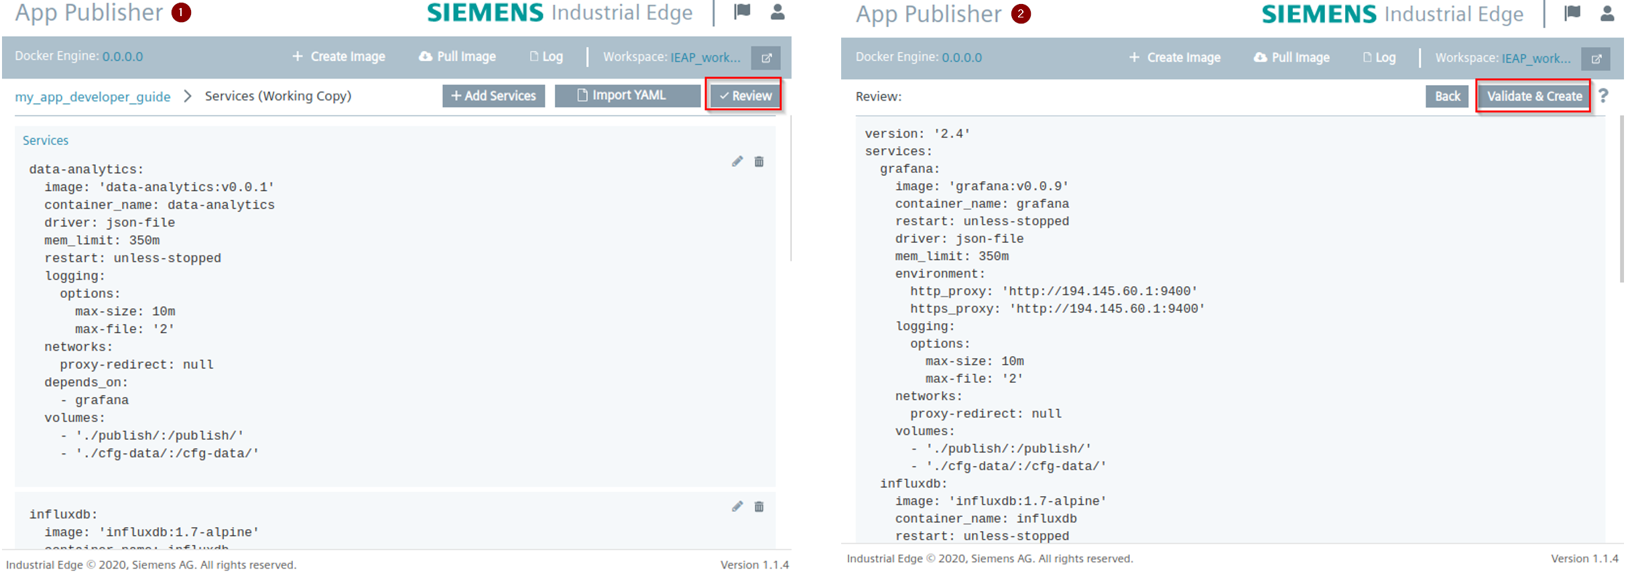Click 'mem_limit: 350m' in data-analytics service
Image resolution: width=1628 pixels, height=582 pixels.
(102, 240)
